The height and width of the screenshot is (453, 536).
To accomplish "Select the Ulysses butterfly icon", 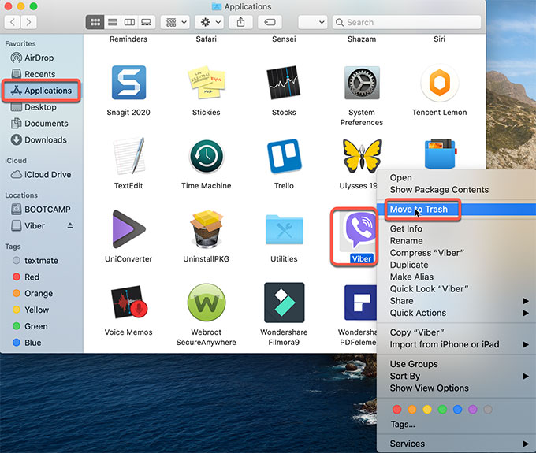I will click(x=362, y=156).
